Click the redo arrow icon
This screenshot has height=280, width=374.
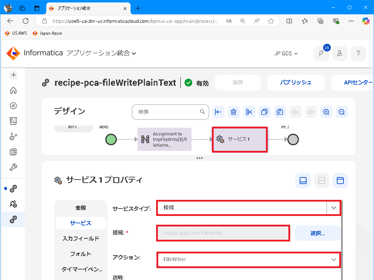tap(311, 112)
